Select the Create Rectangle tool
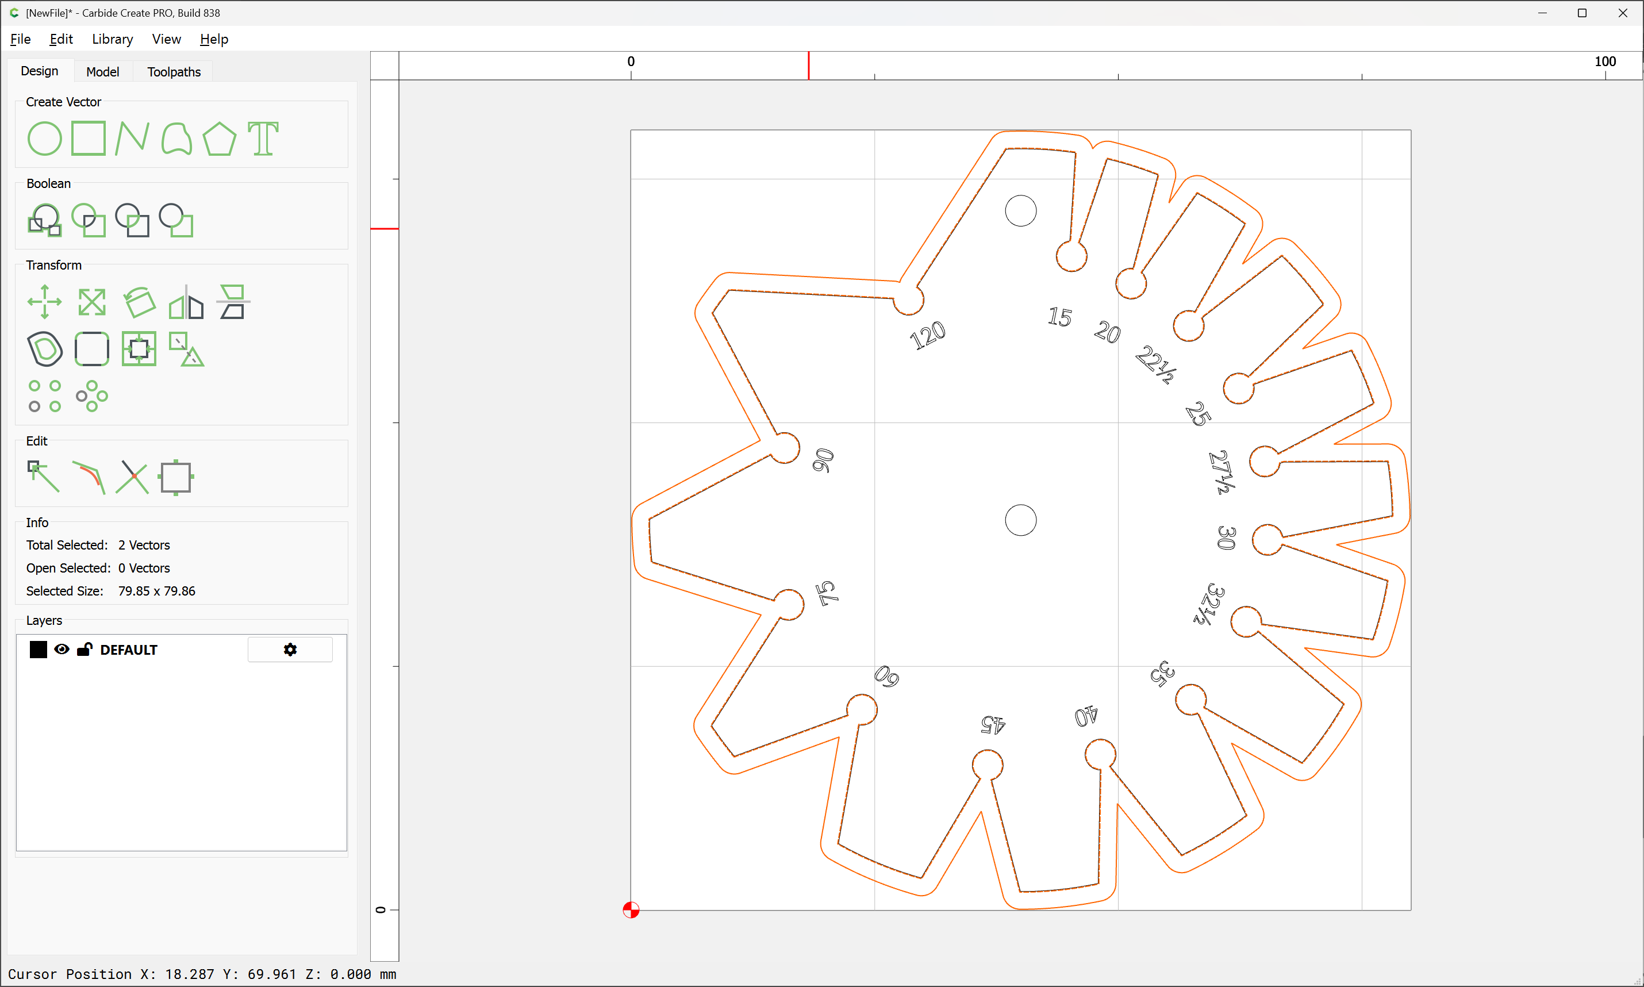The height and width of the screenshot is (987, 1644). [x=89, y=139]
